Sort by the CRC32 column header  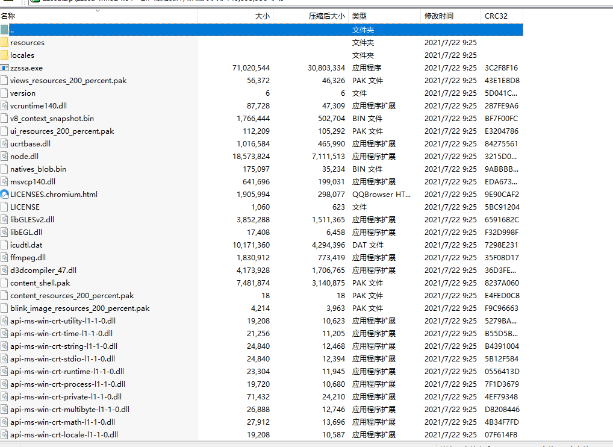click(x=496, y=16)
